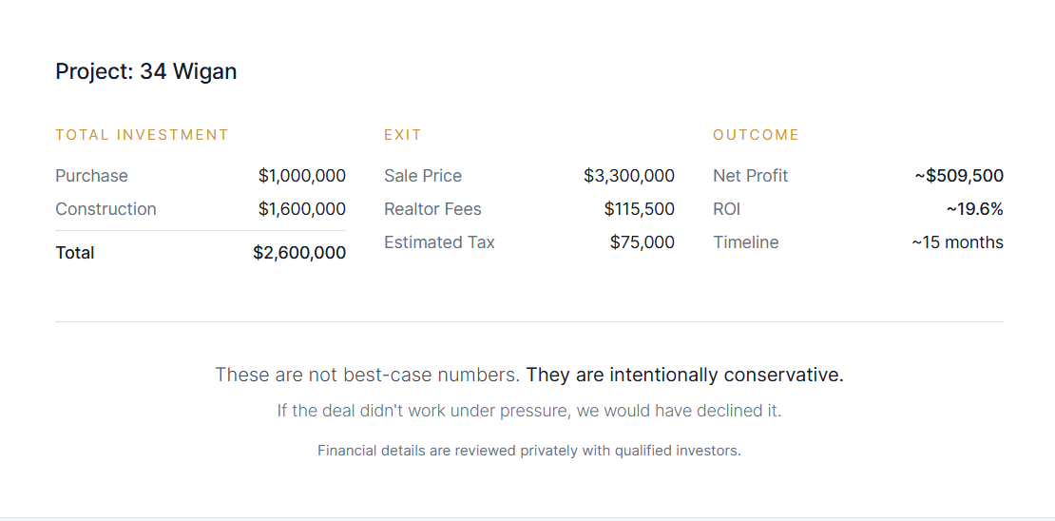The width and height of the screenshot is (1055, 521).
Task: Click the Project: 34 Wigan heading
Action: click(146, 71)
